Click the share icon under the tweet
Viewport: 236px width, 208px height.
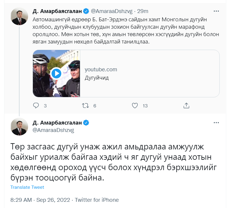(186, 105)
